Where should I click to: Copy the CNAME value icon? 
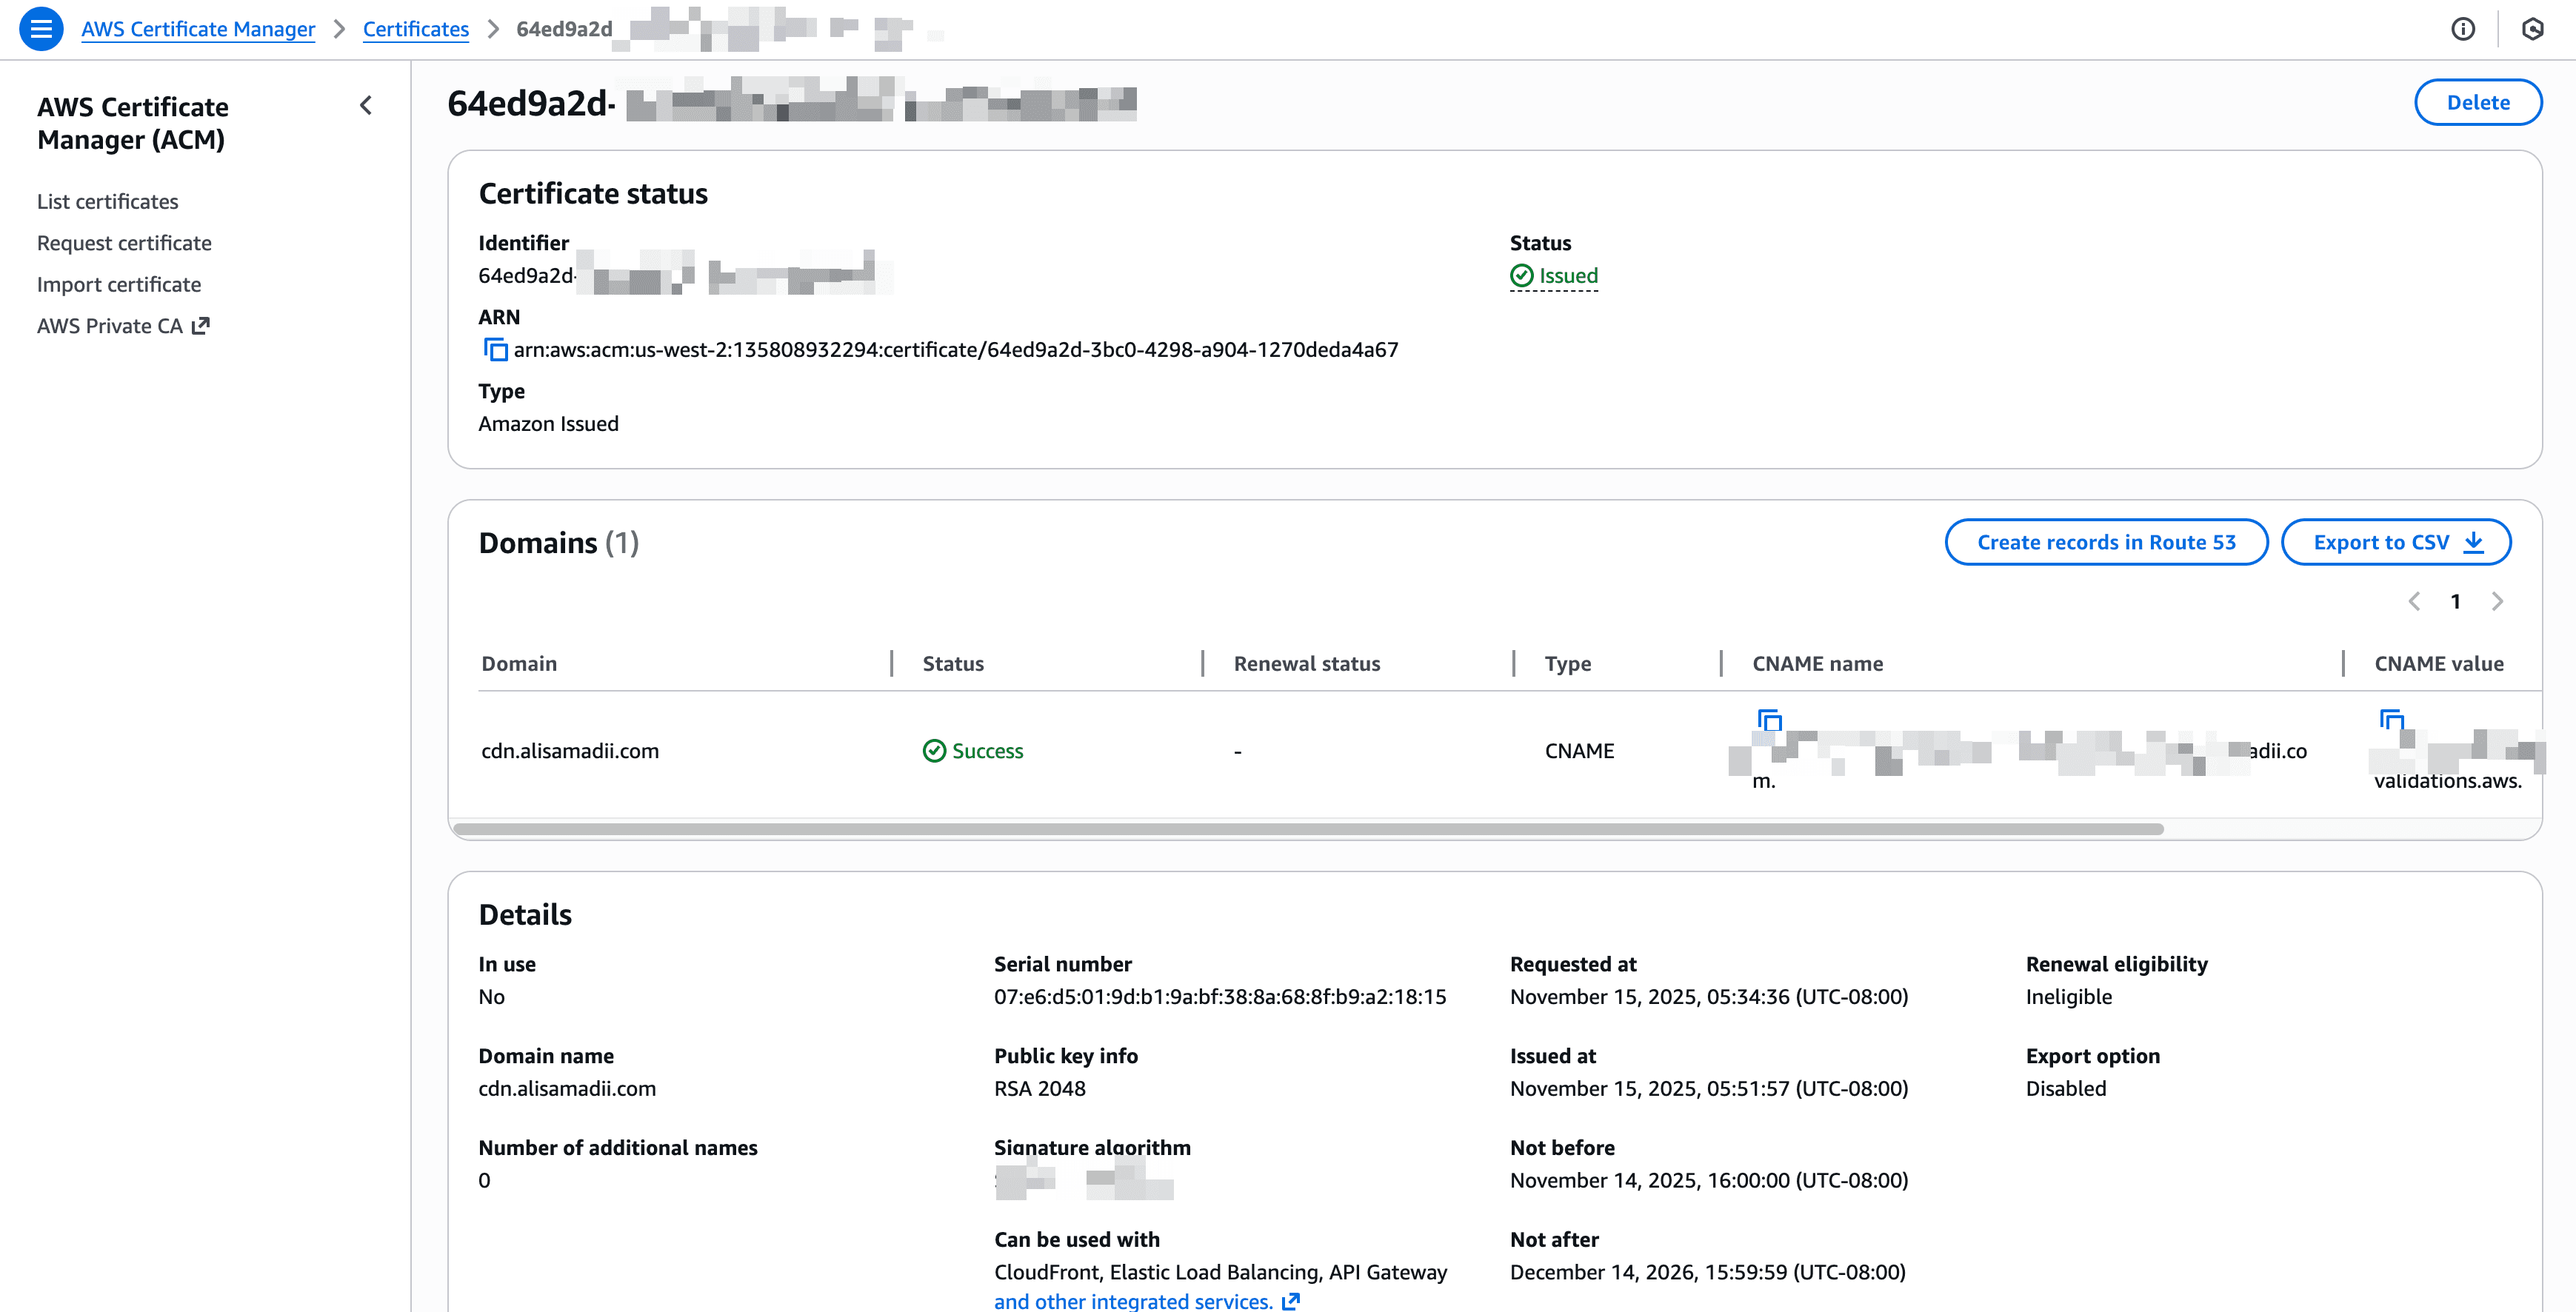(2391, 720)
